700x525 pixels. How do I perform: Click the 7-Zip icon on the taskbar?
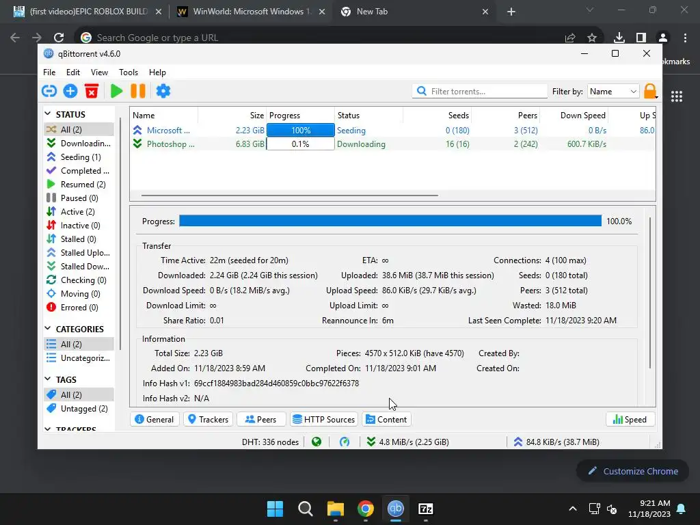(x=425, y=509)
